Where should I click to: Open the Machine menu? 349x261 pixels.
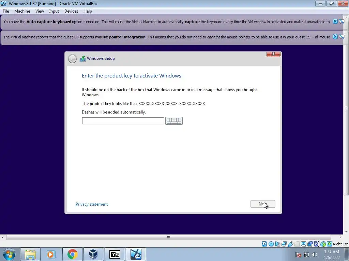(x=22, y=11)
